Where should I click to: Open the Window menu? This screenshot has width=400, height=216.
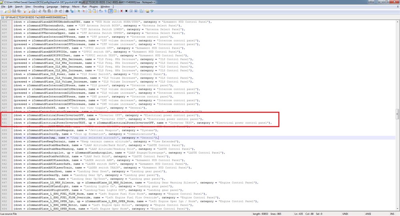tap(105, 7)
